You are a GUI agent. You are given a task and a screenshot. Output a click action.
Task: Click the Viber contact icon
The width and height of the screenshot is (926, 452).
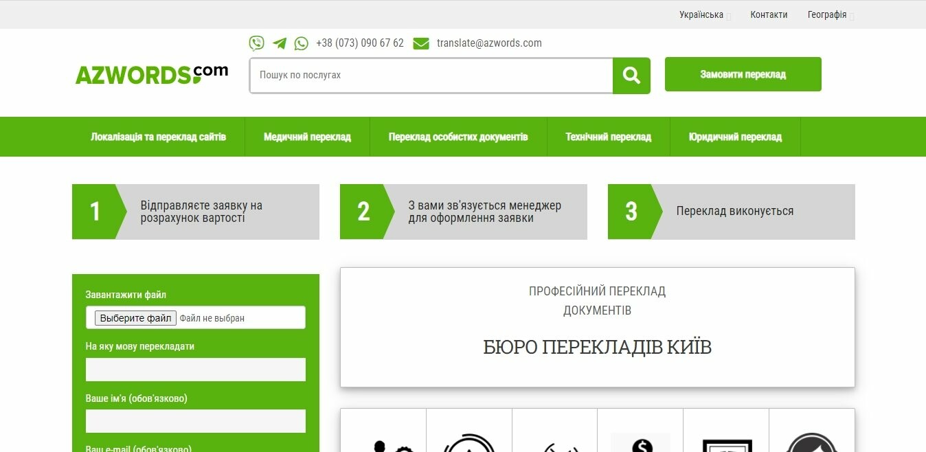click(x=256, y=43)
